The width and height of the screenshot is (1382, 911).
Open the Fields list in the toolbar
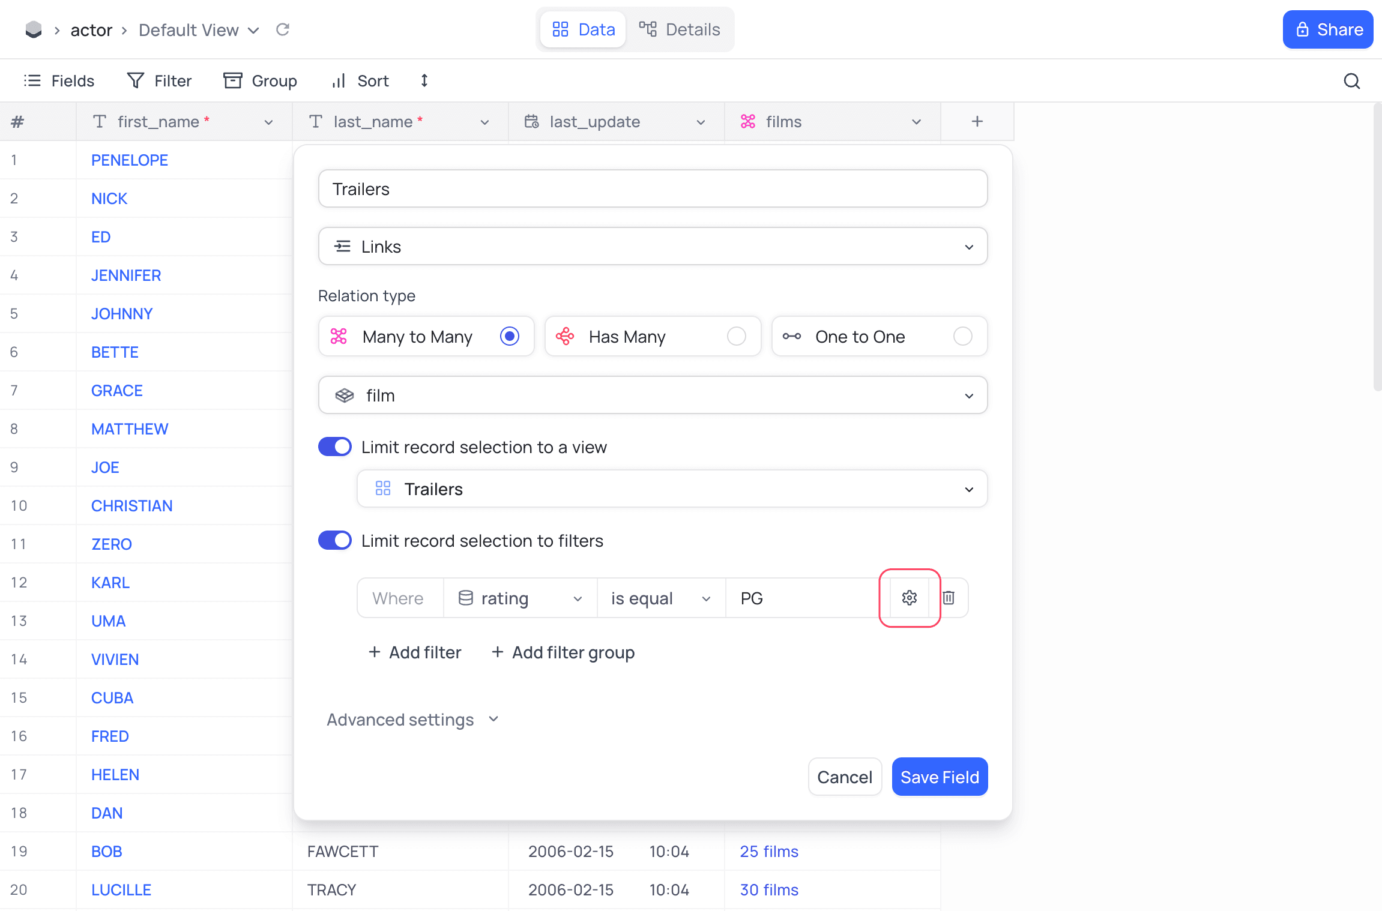[x=59, y=80]
